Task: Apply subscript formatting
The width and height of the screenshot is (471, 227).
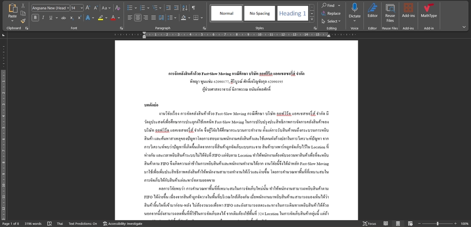Action: [x=72, y=18]
